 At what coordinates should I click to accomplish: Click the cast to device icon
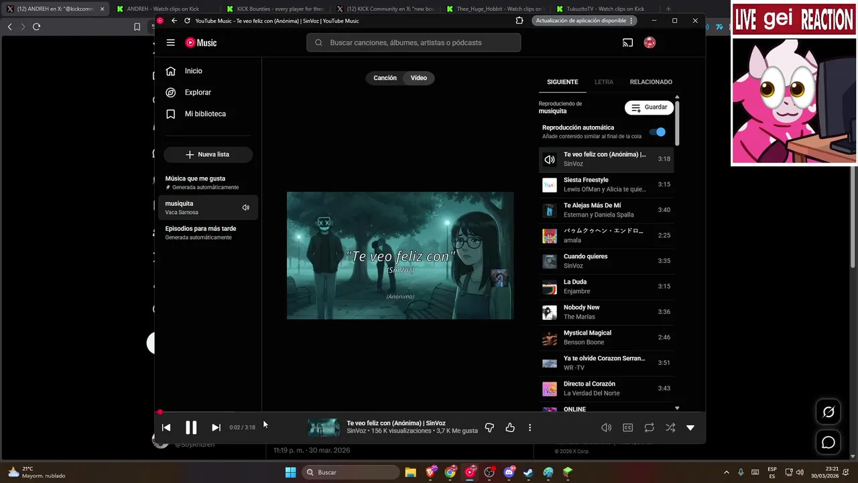pos(627,42)
